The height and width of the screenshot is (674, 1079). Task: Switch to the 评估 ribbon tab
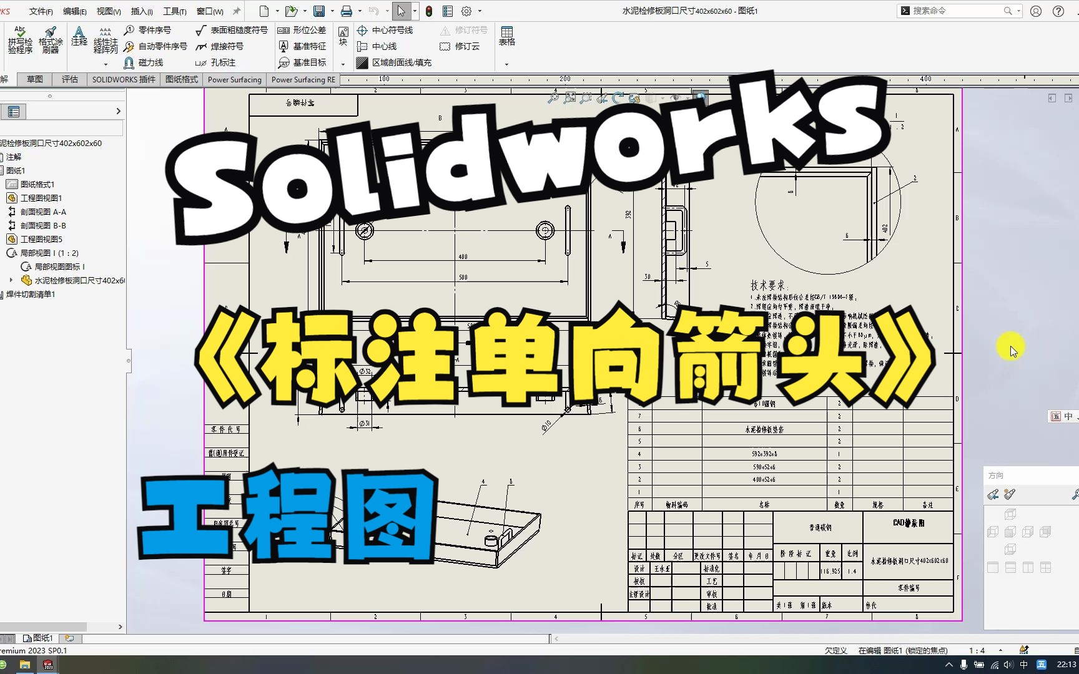click(x=70, y=79)
